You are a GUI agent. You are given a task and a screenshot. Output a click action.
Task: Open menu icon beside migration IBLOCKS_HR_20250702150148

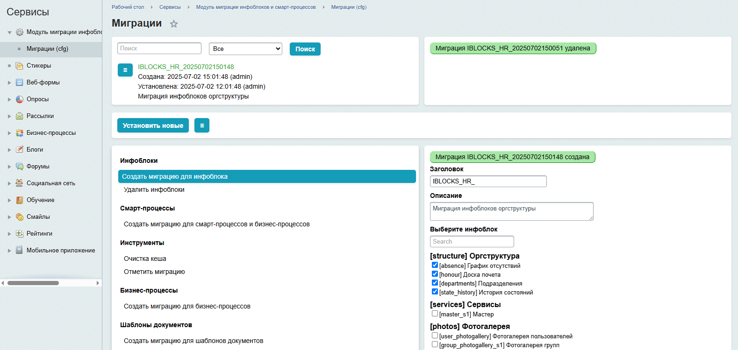(x=125, y=70)
